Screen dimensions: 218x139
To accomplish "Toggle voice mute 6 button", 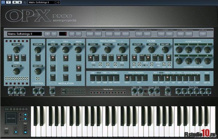I will pos(123,93).
